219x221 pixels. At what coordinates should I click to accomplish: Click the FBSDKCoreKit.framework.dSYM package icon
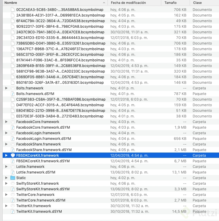click(x=13, y=161)
